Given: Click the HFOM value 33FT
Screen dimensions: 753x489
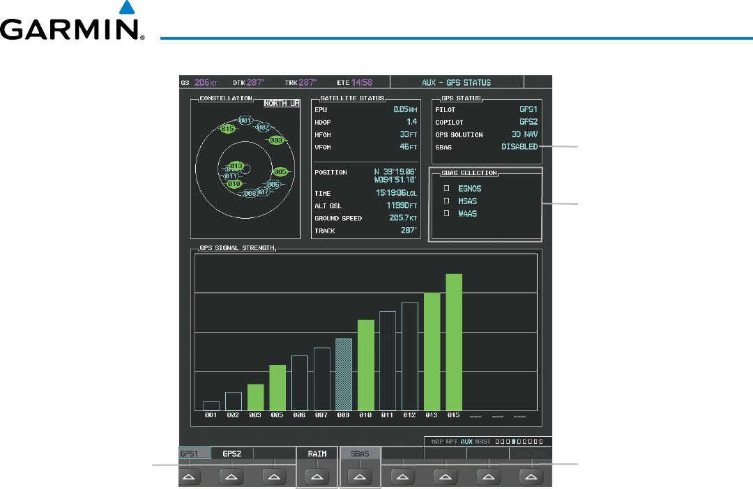Looking at the screenshot, I should tap(408, 134).
